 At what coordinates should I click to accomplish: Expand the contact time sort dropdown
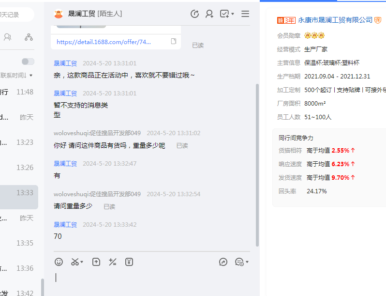[x=31, y=76]
